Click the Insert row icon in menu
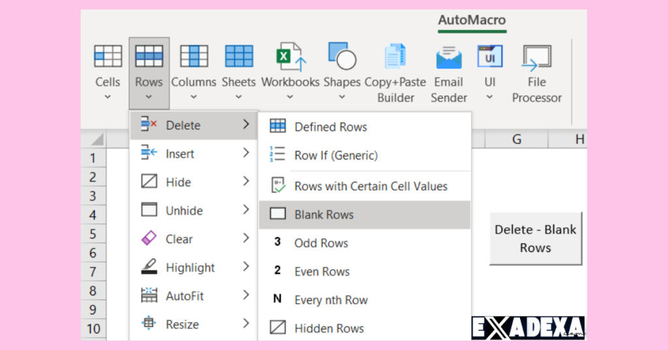This screenshot has width=668, height=350. pos(149,153)
